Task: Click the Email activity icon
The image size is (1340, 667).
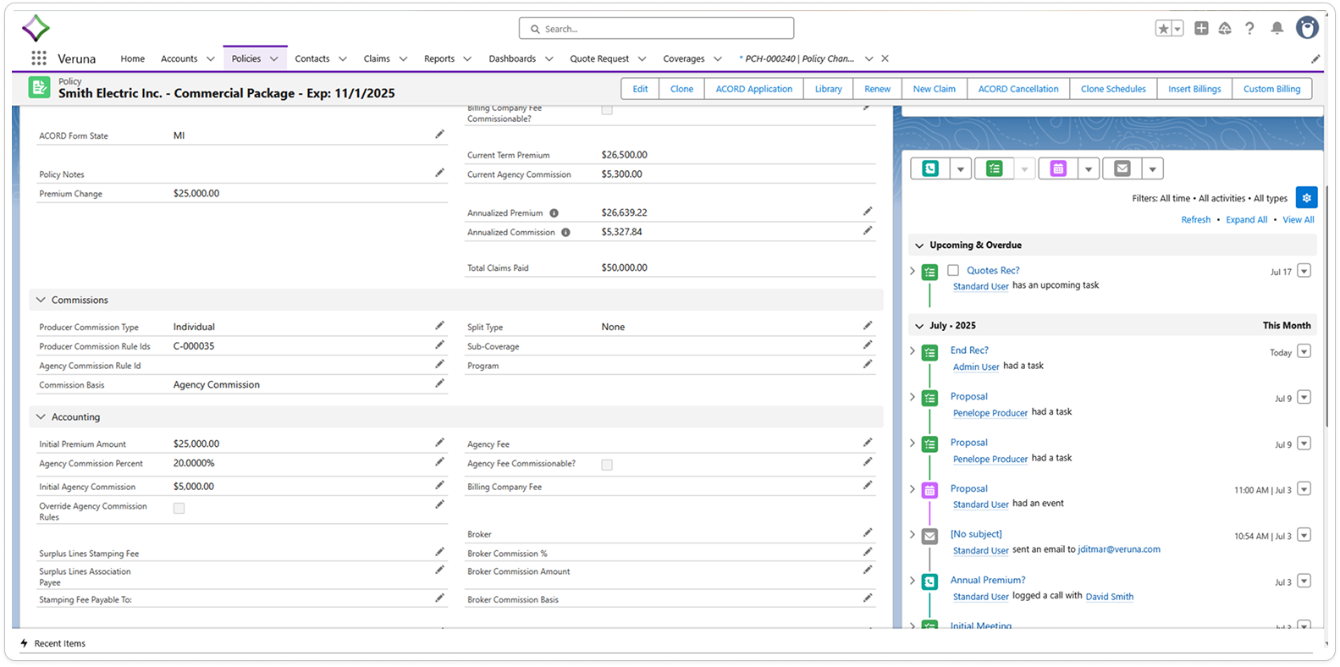Action: pyautogui.click(x=1122, y=168)
